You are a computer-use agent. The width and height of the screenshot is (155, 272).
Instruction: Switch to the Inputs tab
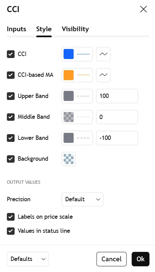pos(16,29)
